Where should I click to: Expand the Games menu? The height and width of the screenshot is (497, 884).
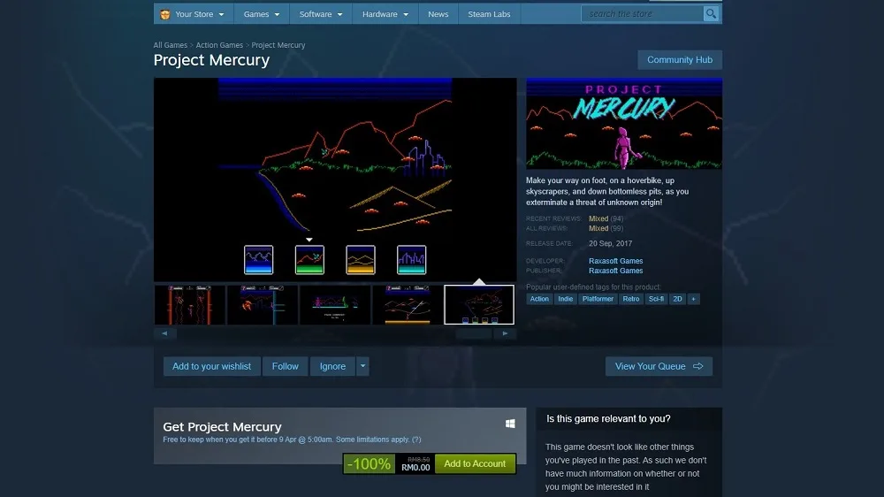coord(261,14)
